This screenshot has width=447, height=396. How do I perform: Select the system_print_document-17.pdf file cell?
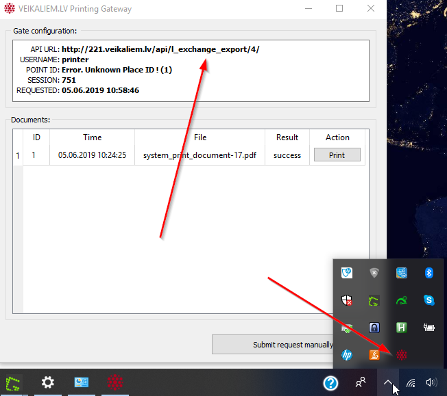click(200, 155)
